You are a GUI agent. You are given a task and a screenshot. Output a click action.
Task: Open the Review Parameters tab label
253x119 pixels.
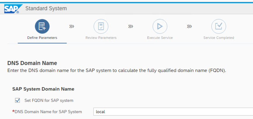(101, 38)
